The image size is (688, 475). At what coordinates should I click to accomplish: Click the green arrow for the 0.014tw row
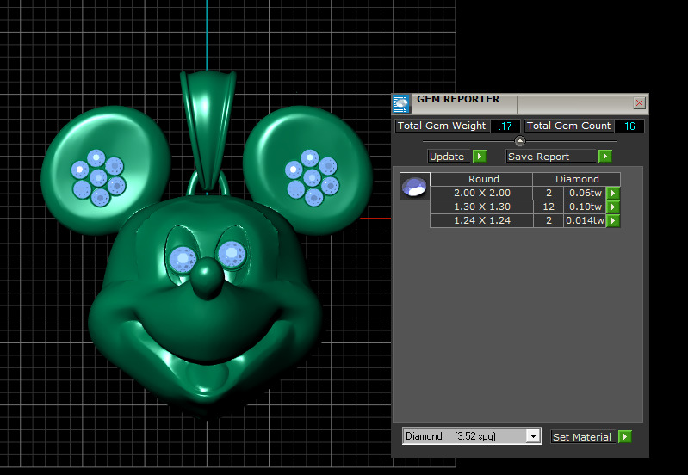click(613, 220)
